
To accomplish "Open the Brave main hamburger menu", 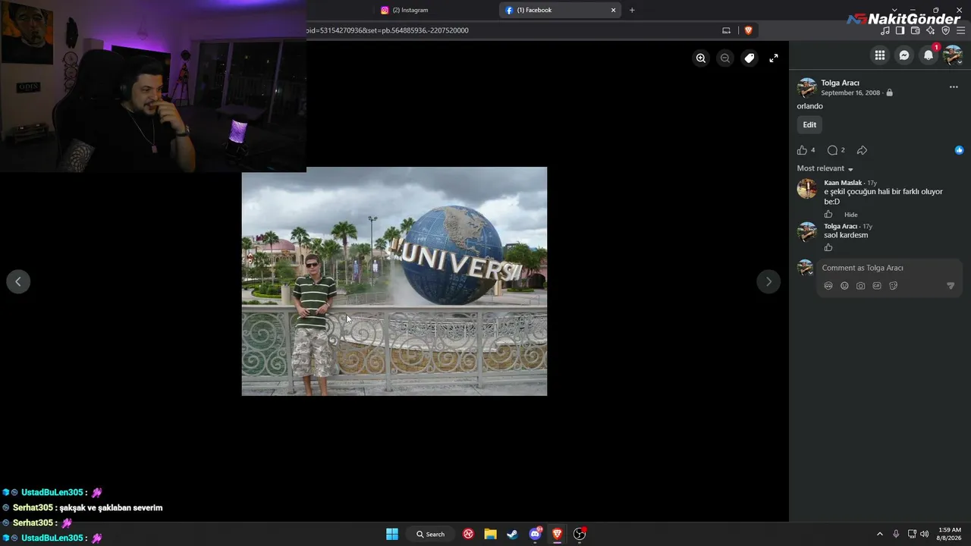I will coord(961,30).
